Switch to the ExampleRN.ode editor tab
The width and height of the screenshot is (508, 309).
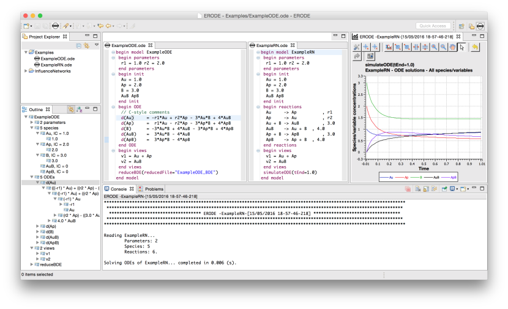tap(272, 46)
